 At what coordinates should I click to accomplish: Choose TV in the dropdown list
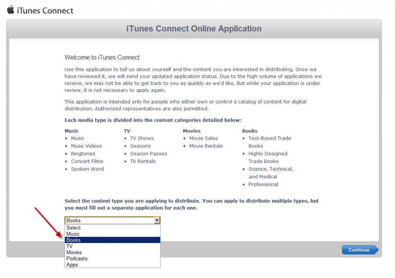(x=112, y=246)
